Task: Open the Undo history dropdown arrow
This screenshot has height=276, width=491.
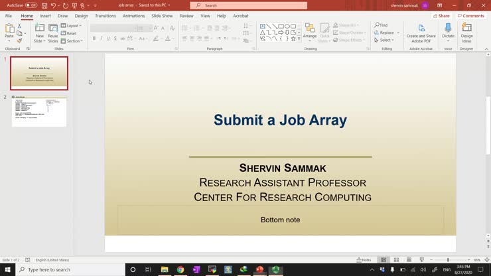Action: pyautogui.click(x=59, y=5)
